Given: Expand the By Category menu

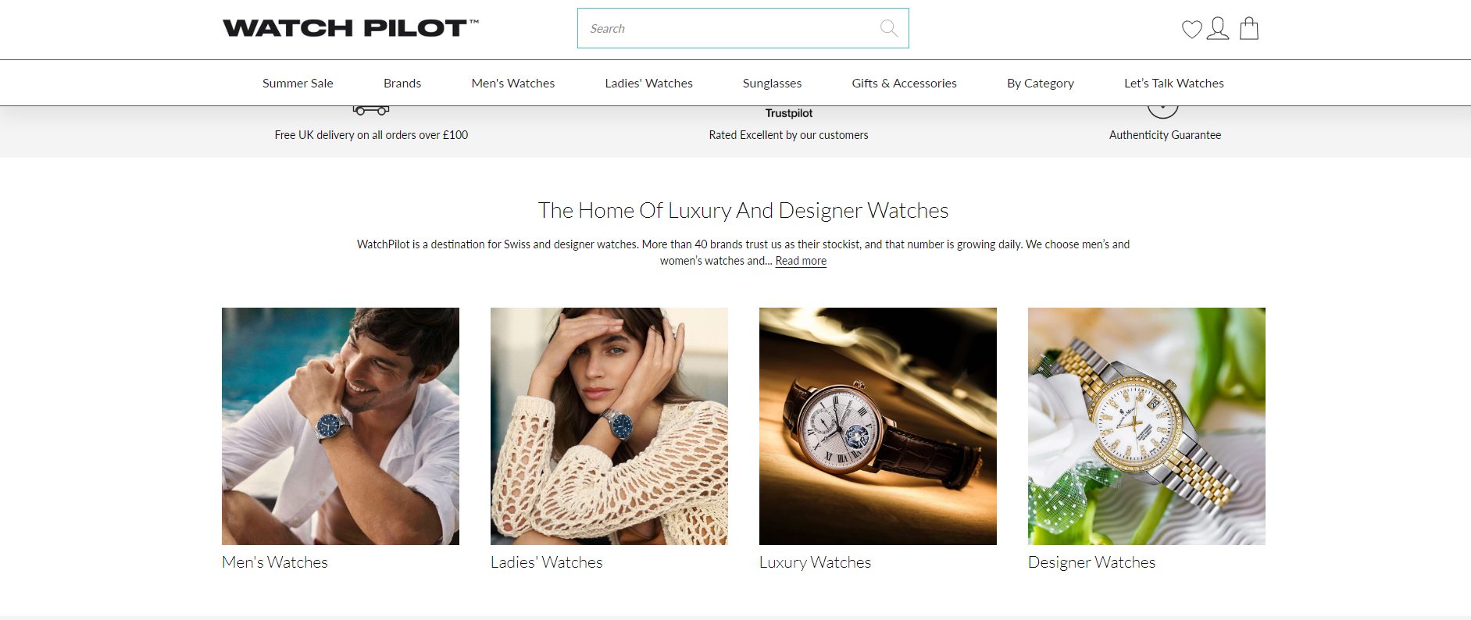Looking at the screenshot, I should (x=1041, y=84).
